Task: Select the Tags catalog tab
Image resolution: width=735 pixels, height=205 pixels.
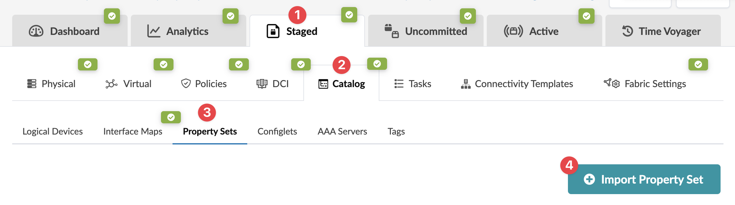Action: [396, 131]
